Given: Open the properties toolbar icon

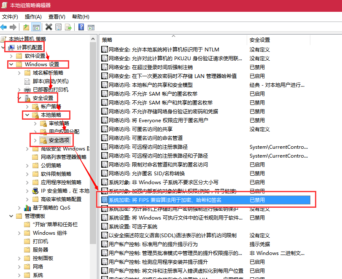Looking at the screenshot, I should (58, 27).
